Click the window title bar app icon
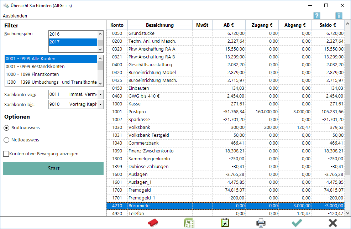This screenshot has height=229, width=351. [6, 6]
